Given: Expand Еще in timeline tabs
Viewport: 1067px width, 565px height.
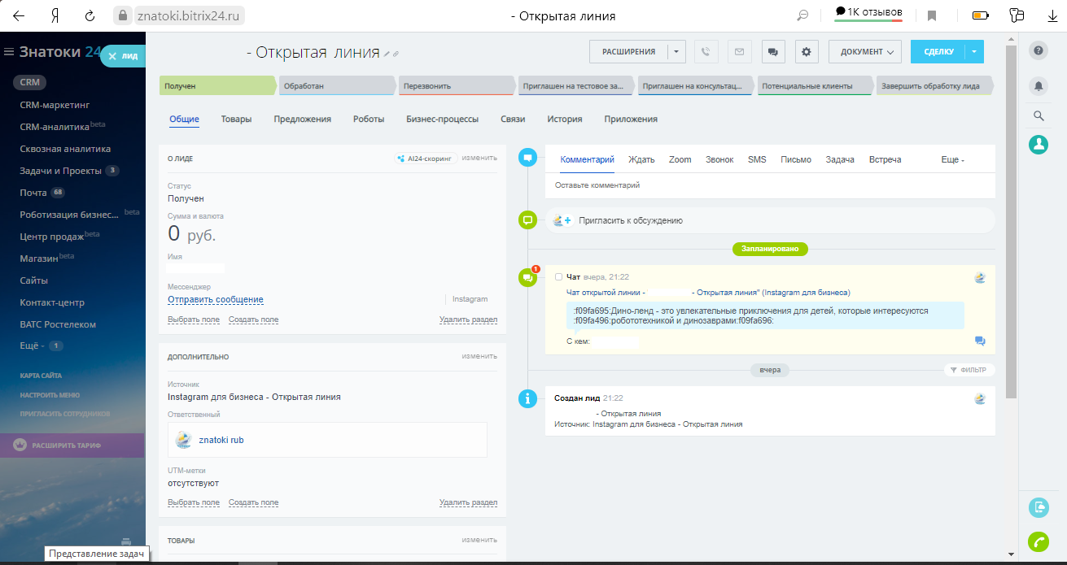Looking at the screenshot, I should pos(952,160).
